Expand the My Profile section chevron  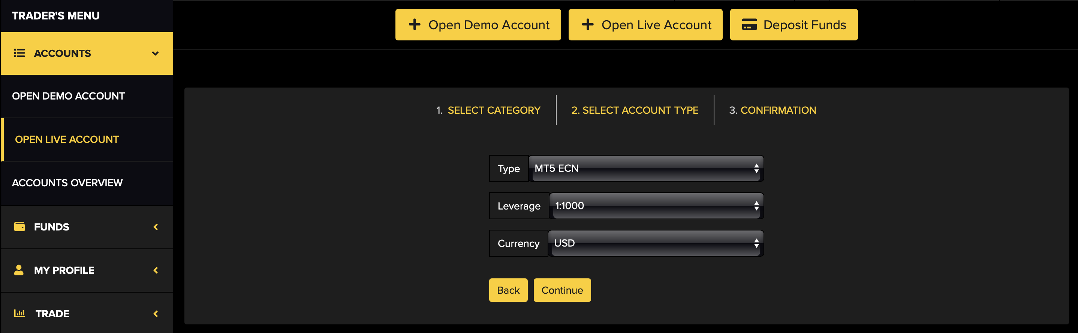coord(156,270)
